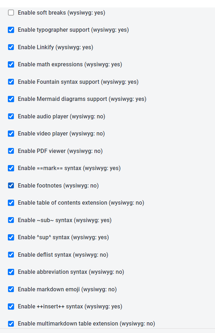Image resolution: width=215 pixels, height=333 pixels.
Task: Disable the multimarkdown table extension
Action: pos(11,324)
